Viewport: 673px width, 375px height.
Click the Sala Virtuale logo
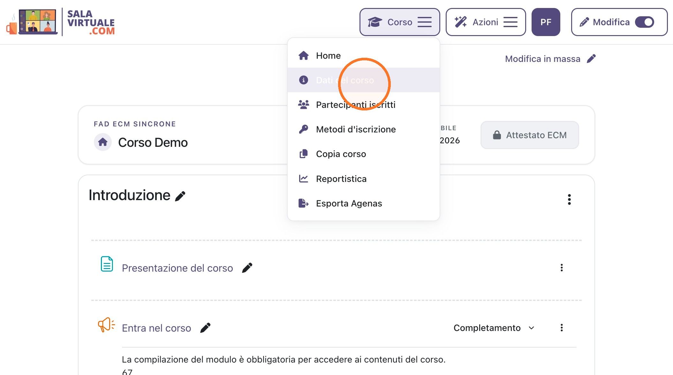click(x=61, y=22)
